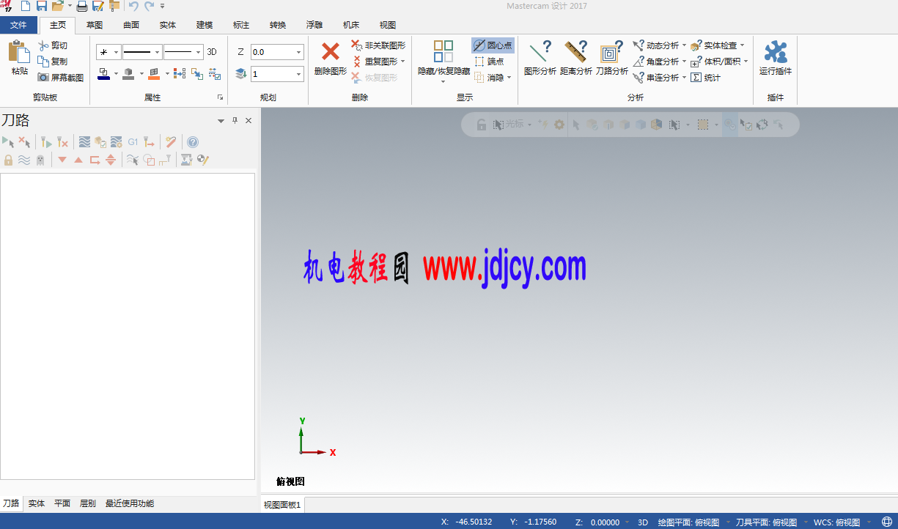
Task: Click the 复制 copy button
Action: (x=53, y=62)
